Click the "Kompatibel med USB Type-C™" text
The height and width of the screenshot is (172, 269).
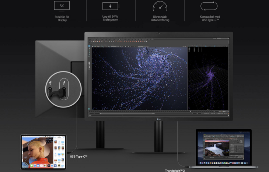pos(209,18)
